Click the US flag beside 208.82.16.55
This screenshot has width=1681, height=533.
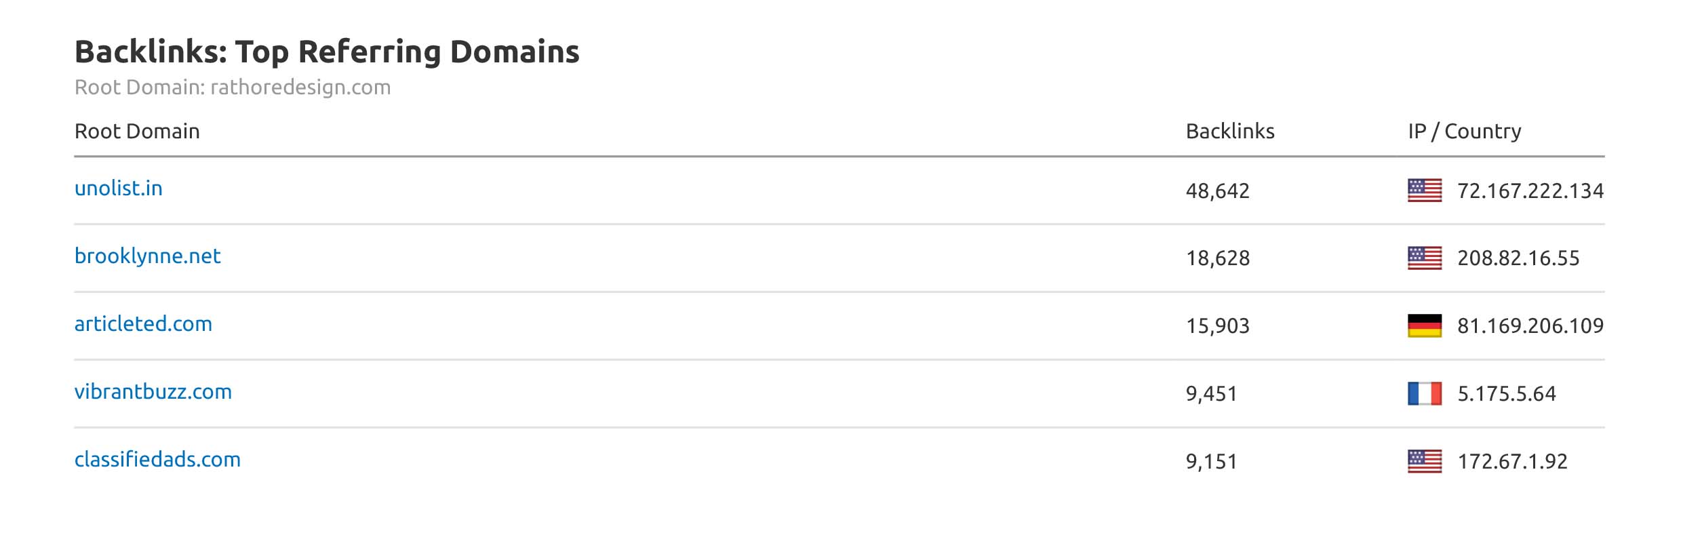tap(1424, 258)
